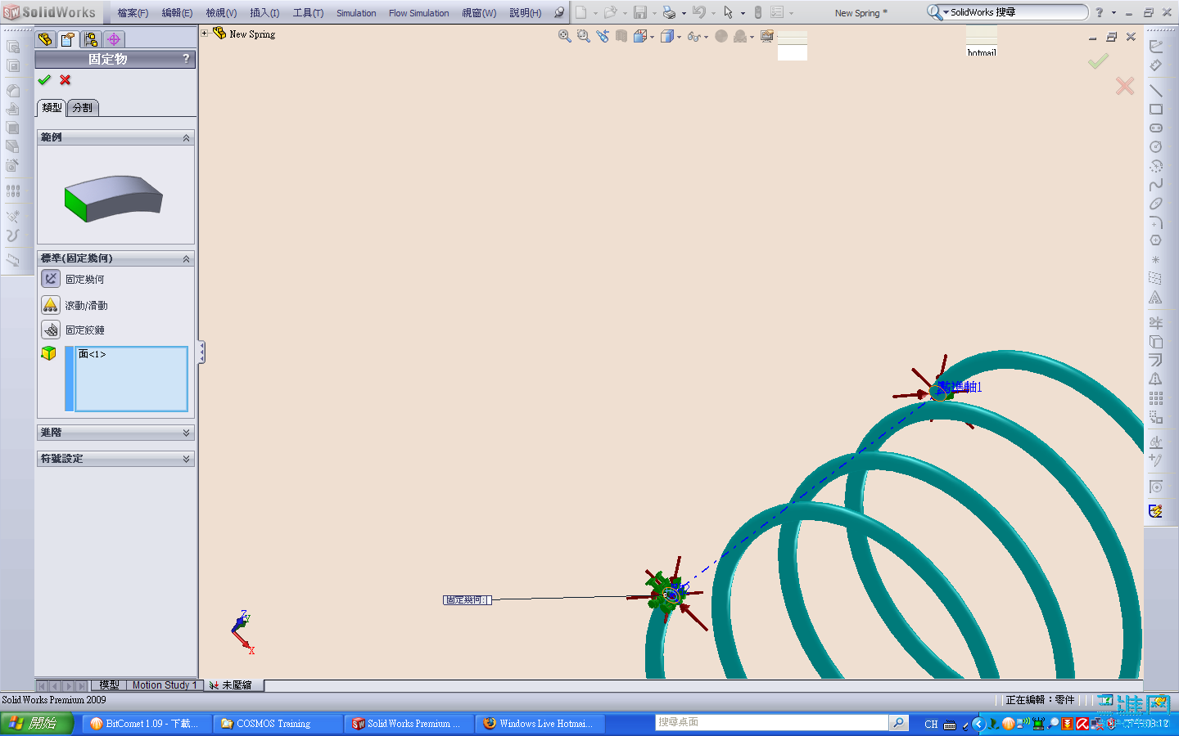This screenshot has height=736, width=1179.
Task: Open the Flow Simulation menu
Action: click(419, 13)
